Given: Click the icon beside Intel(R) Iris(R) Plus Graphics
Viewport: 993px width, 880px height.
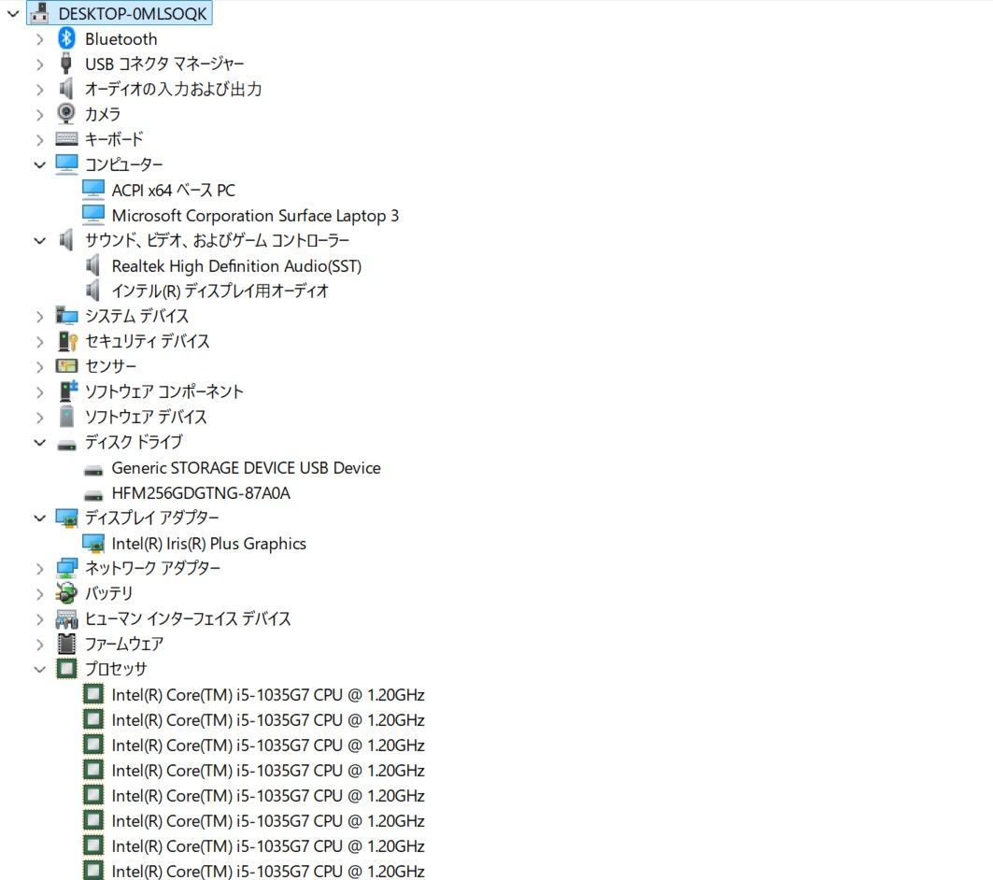Looking at the screenshot, I should [93, 543].
